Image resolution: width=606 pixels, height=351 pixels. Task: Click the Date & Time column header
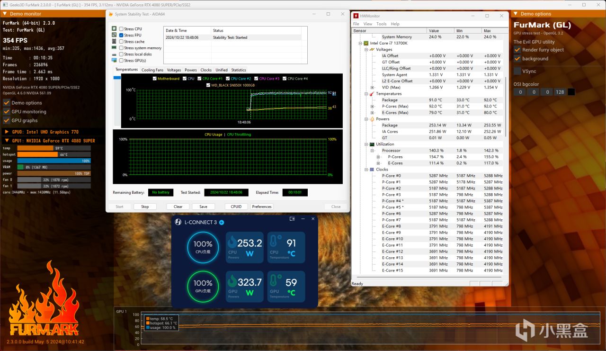tap(187, 31)
